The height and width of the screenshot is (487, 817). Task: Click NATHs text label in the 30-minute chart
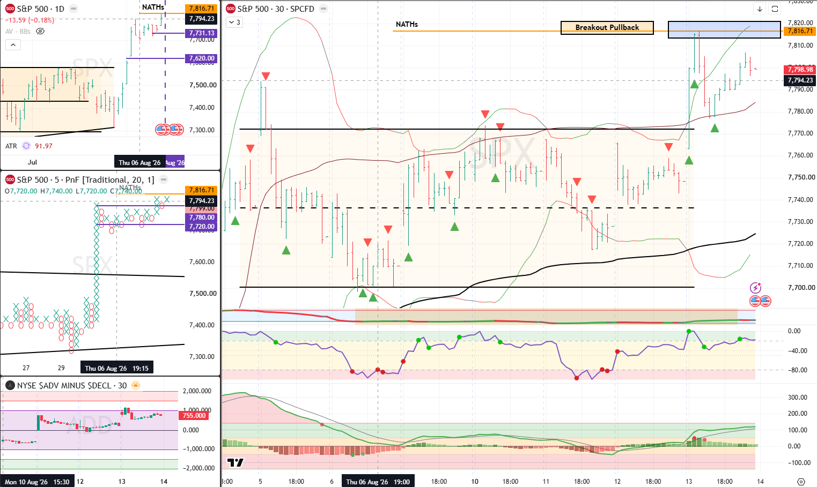tap(407, 24)
